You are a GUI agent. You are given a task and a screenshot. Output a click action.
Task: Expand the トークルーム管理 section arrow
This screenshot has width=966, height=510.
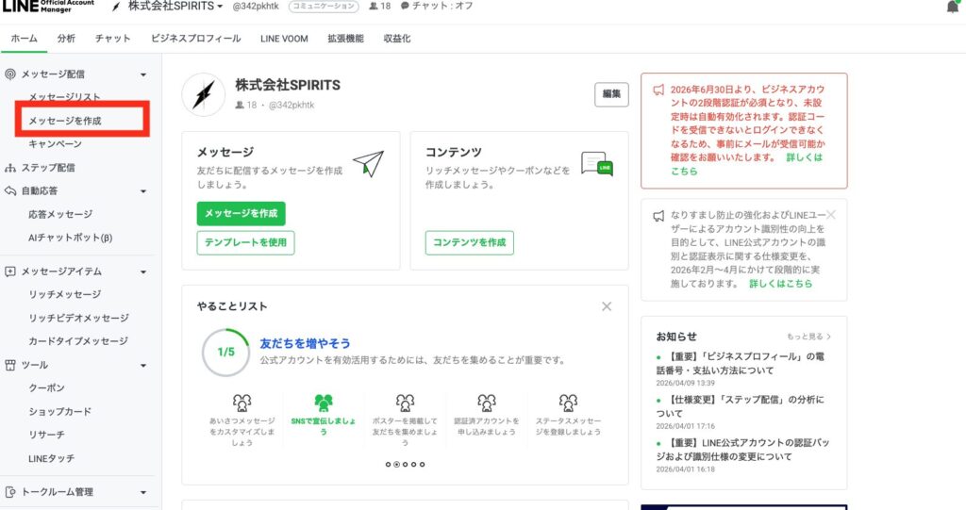coord(143,492)
